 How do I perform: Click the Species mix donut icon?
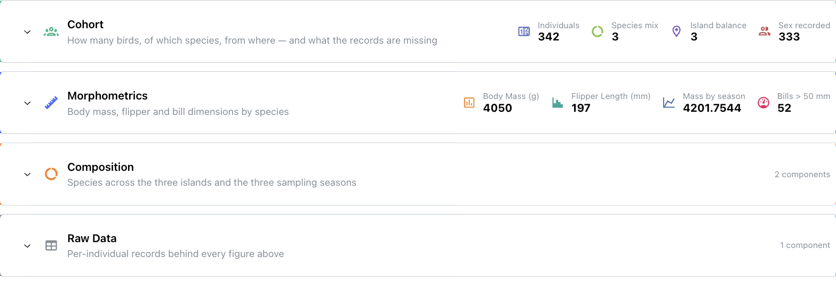click(598, 31)
